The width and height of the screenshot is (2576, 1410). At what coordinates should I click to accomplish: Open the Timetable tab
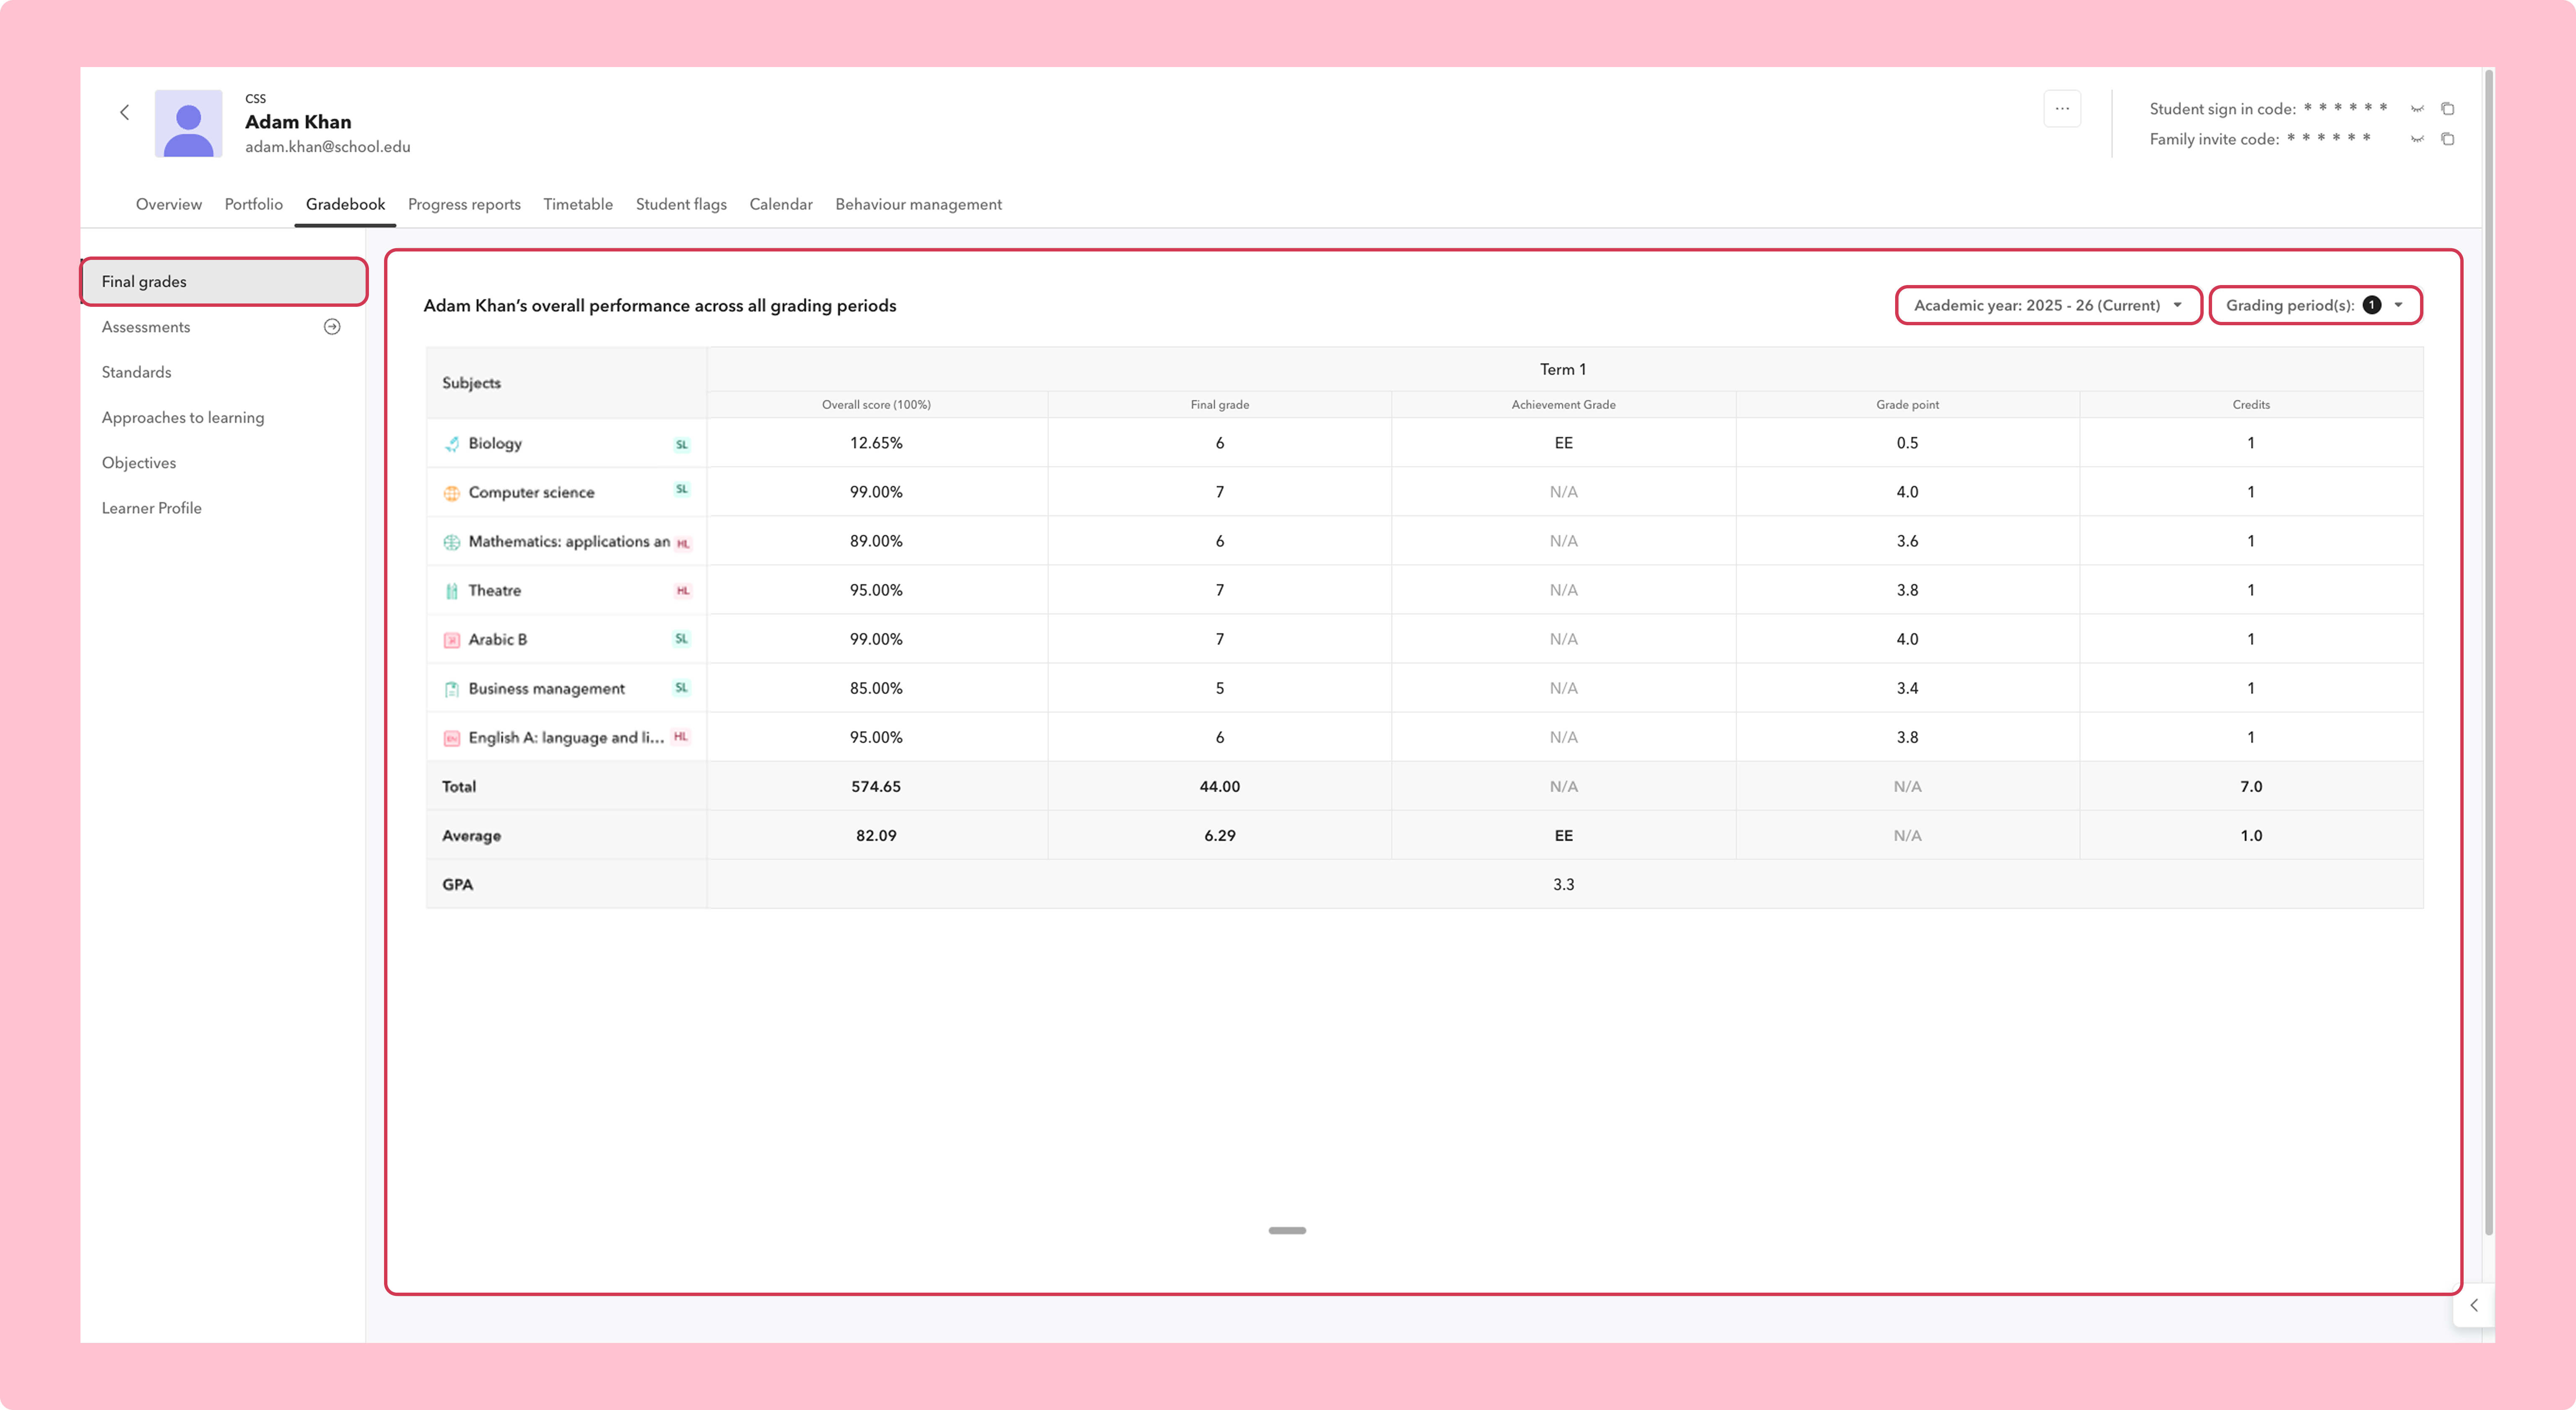tap(578, 204)
